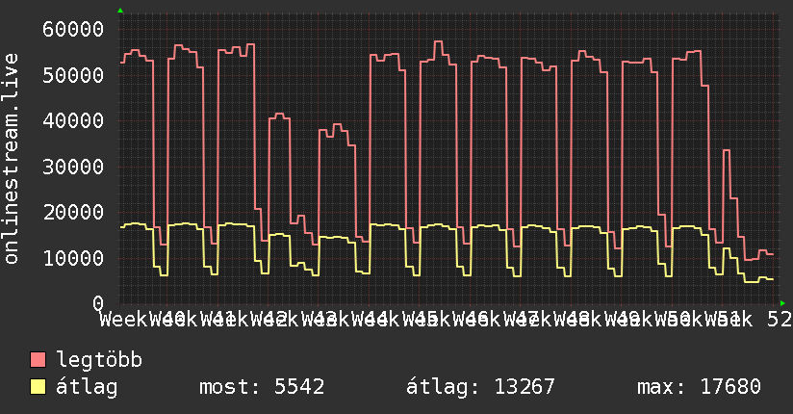Screen dimensions: 793x414
Task: Click the yellow átlag legend swatch
Action: 38,387
